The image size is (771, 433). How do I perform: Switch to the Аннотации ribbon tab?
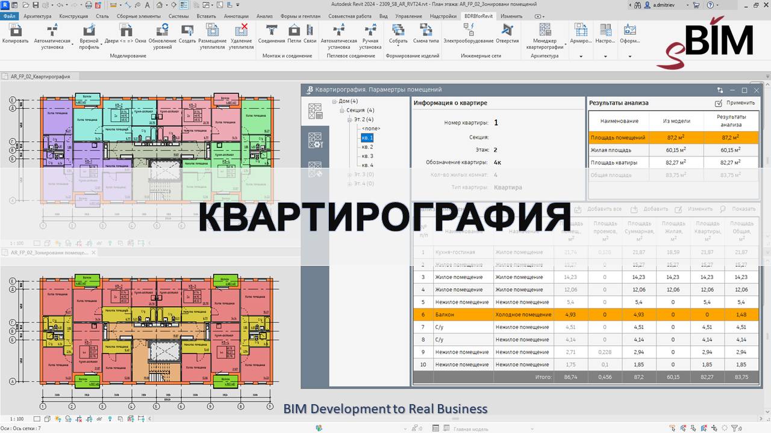tap(236, 16)
